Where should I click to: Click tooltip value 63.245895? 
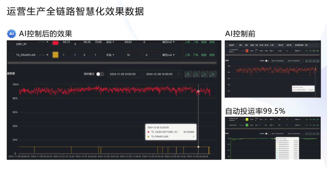[189, 132]
